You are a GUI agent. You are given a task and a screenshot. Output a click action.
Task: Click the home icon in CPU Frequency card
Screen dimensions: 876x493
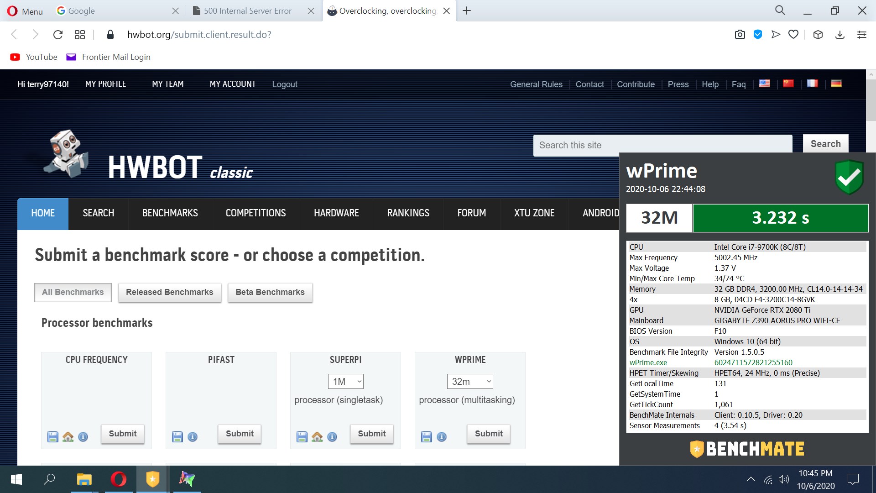point(68,437)
